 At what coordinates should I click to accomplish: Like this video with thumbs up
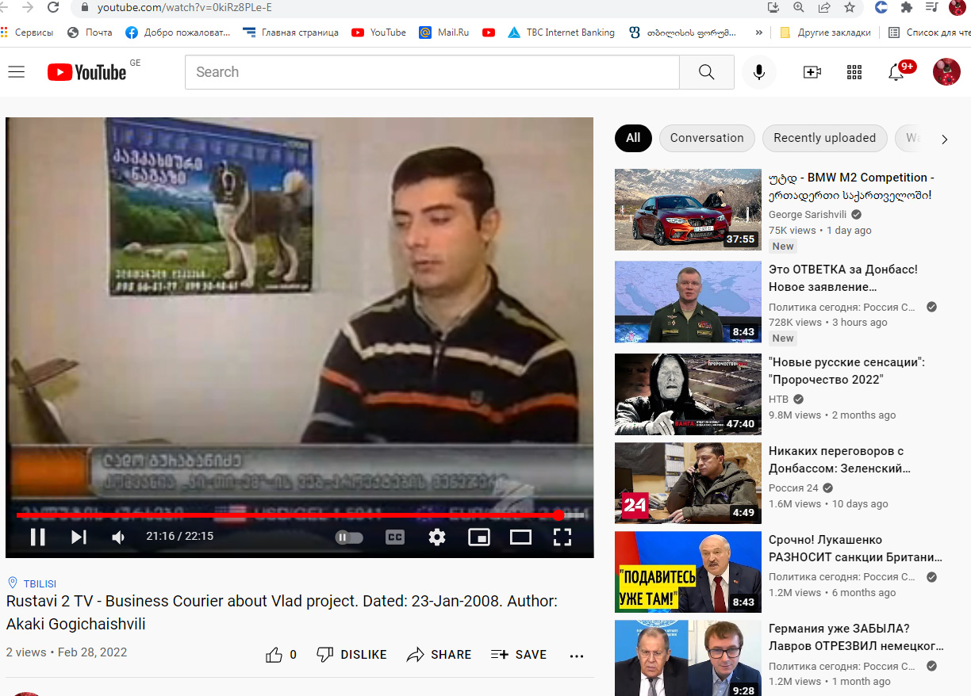(274, 655)
